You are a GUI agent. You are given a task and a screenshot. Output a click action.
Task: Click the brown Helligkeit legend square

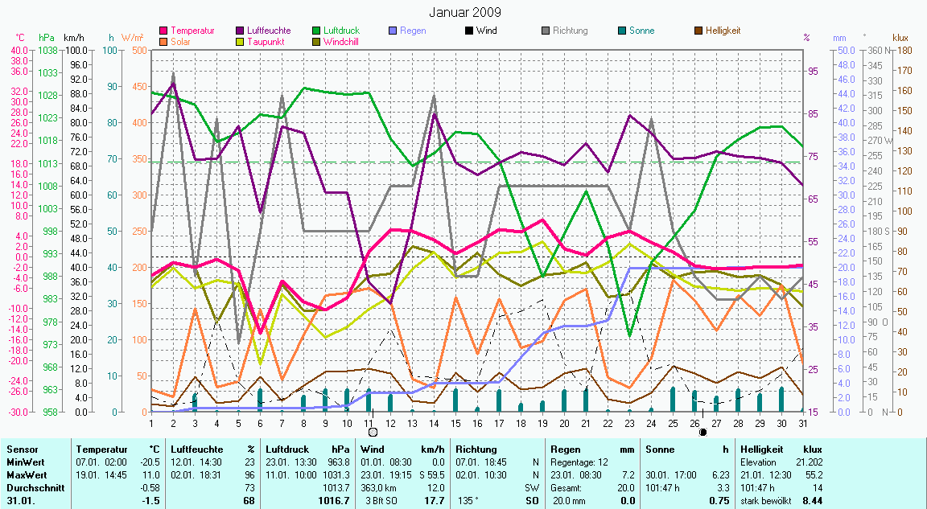698,31
